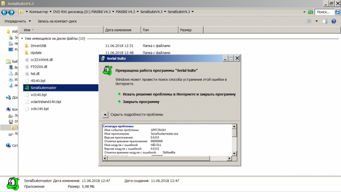
Task: Select the Update folder icon
Action: [x=27, y=53]
